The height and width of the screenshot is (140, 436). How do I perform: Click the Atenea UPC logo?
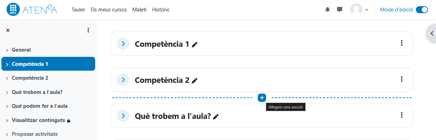coord(32,10)
